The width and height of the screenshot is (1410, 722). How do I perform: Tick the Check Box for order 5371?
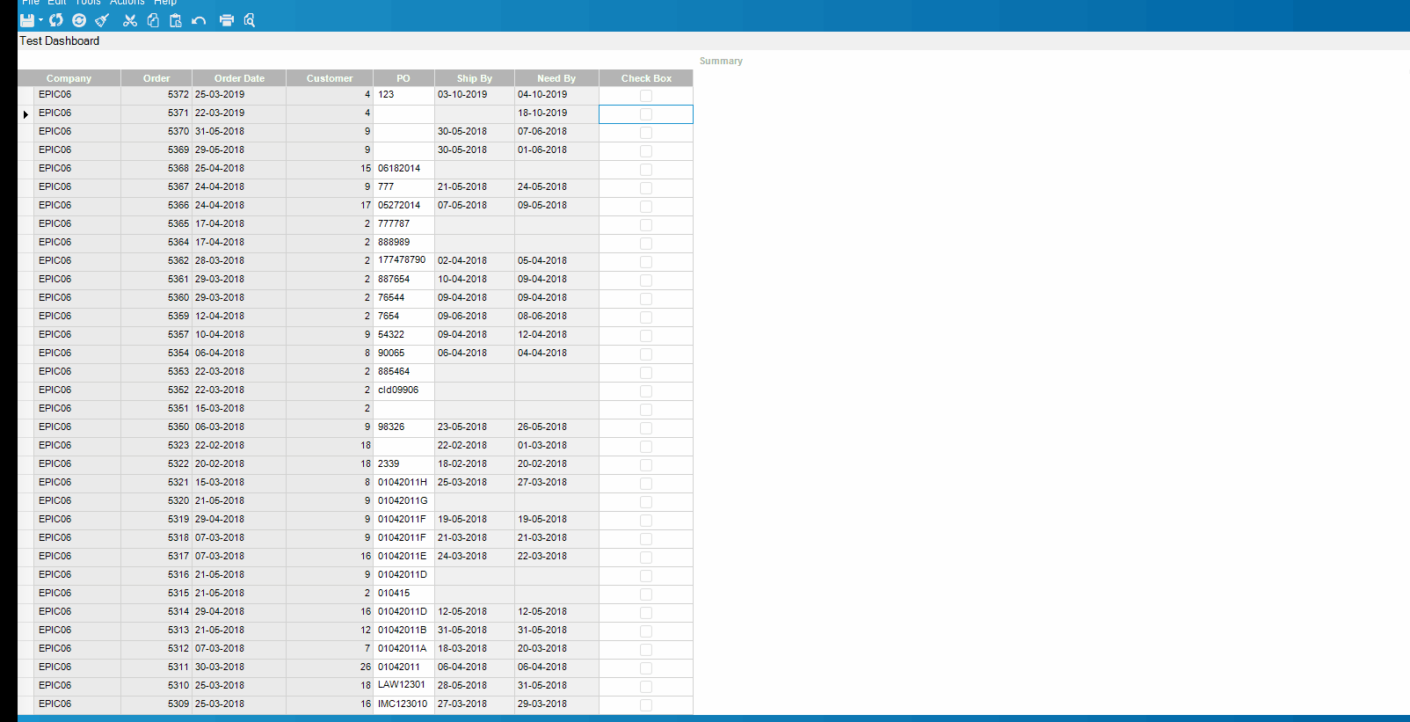(646, 114)
